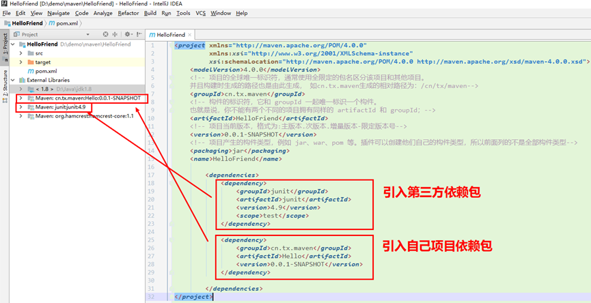Close the HelloFriend editor tab
This screenshot has width=591, height=303.
pos(189,35)
